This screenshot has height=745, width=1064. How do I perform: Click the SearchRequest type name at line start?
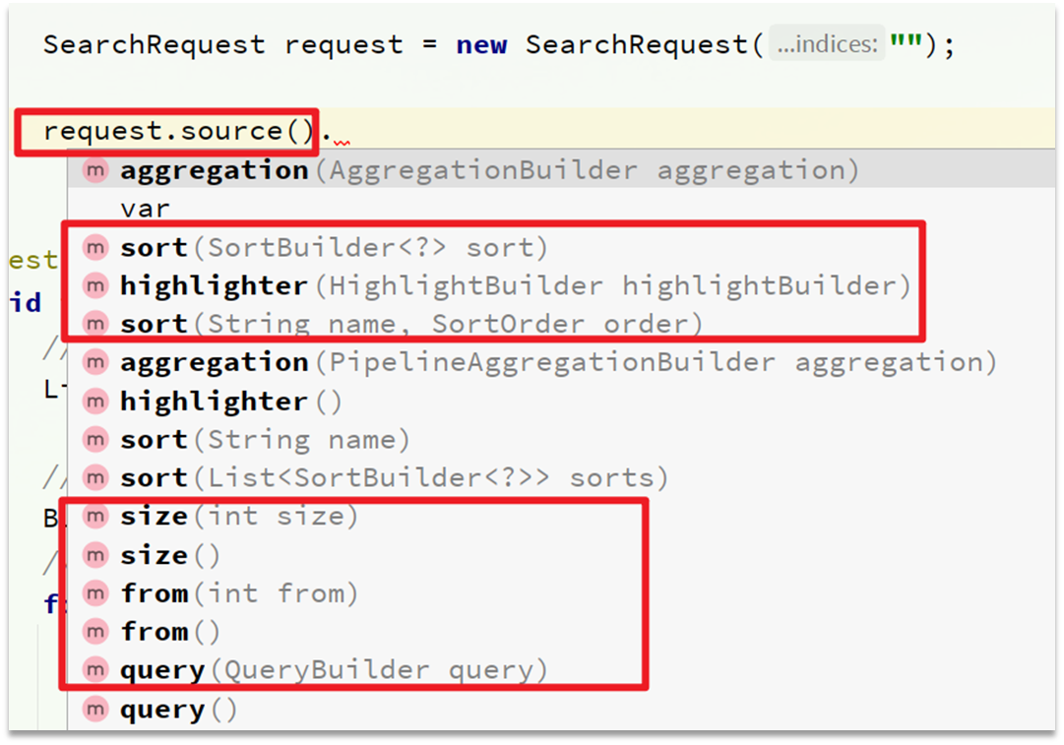click(x=154, y=45)
